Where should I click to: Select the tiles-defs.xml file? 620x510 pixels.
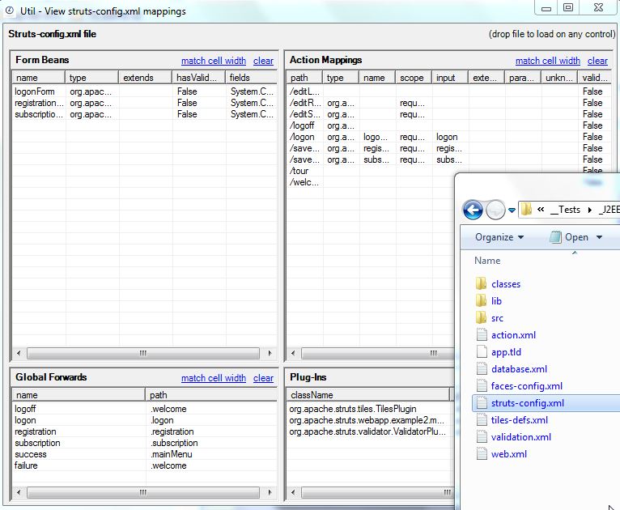519,420
